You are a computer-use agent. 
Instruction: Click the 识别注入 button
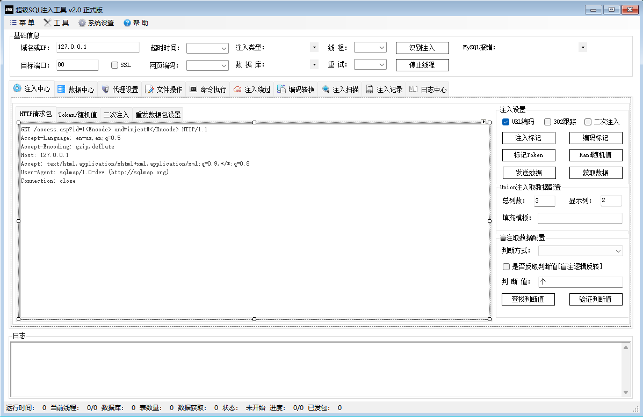coord(422,48)
